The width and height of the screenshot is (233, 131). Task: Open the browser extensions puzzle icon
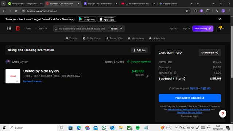pyautogui.click(x=208, y=11)
